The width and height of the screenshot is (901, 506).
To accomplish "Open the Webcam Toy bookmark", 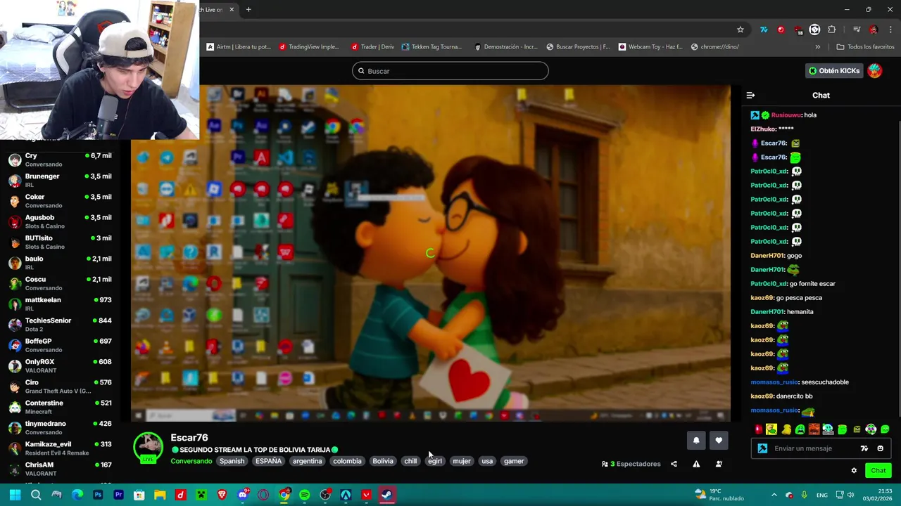I will click(650, 47).
